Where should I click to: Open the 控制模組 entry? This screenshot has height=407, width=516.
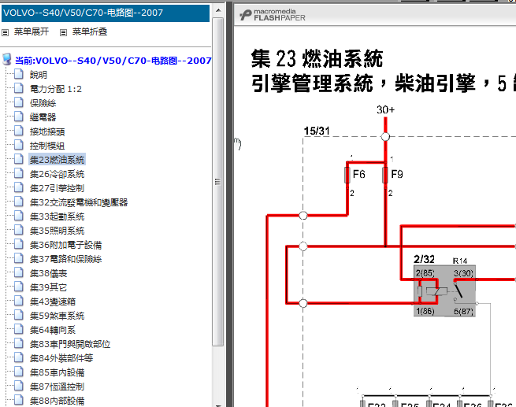[47, 146]
